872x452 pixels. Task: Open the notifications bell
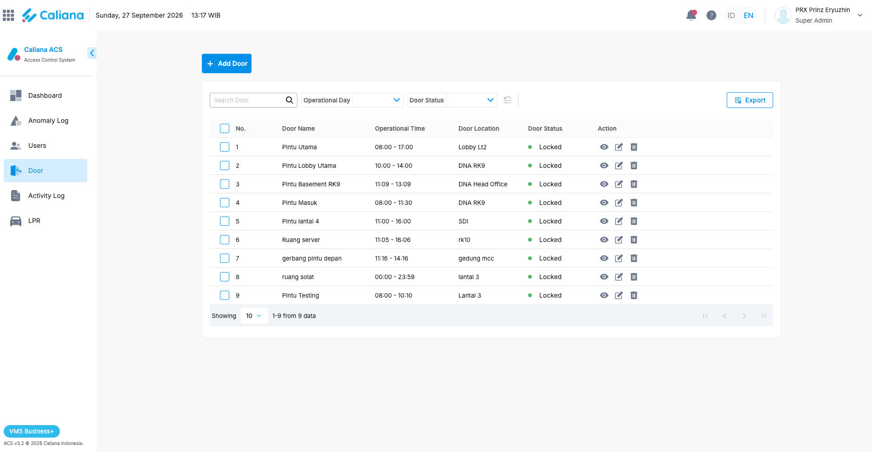point(691,15)
